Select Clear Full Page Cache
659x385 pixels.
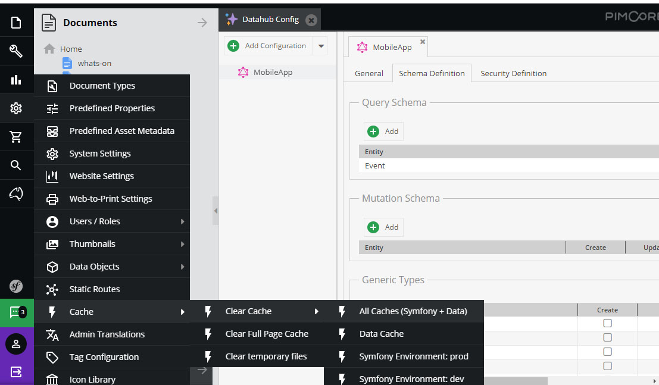(257, 334)
